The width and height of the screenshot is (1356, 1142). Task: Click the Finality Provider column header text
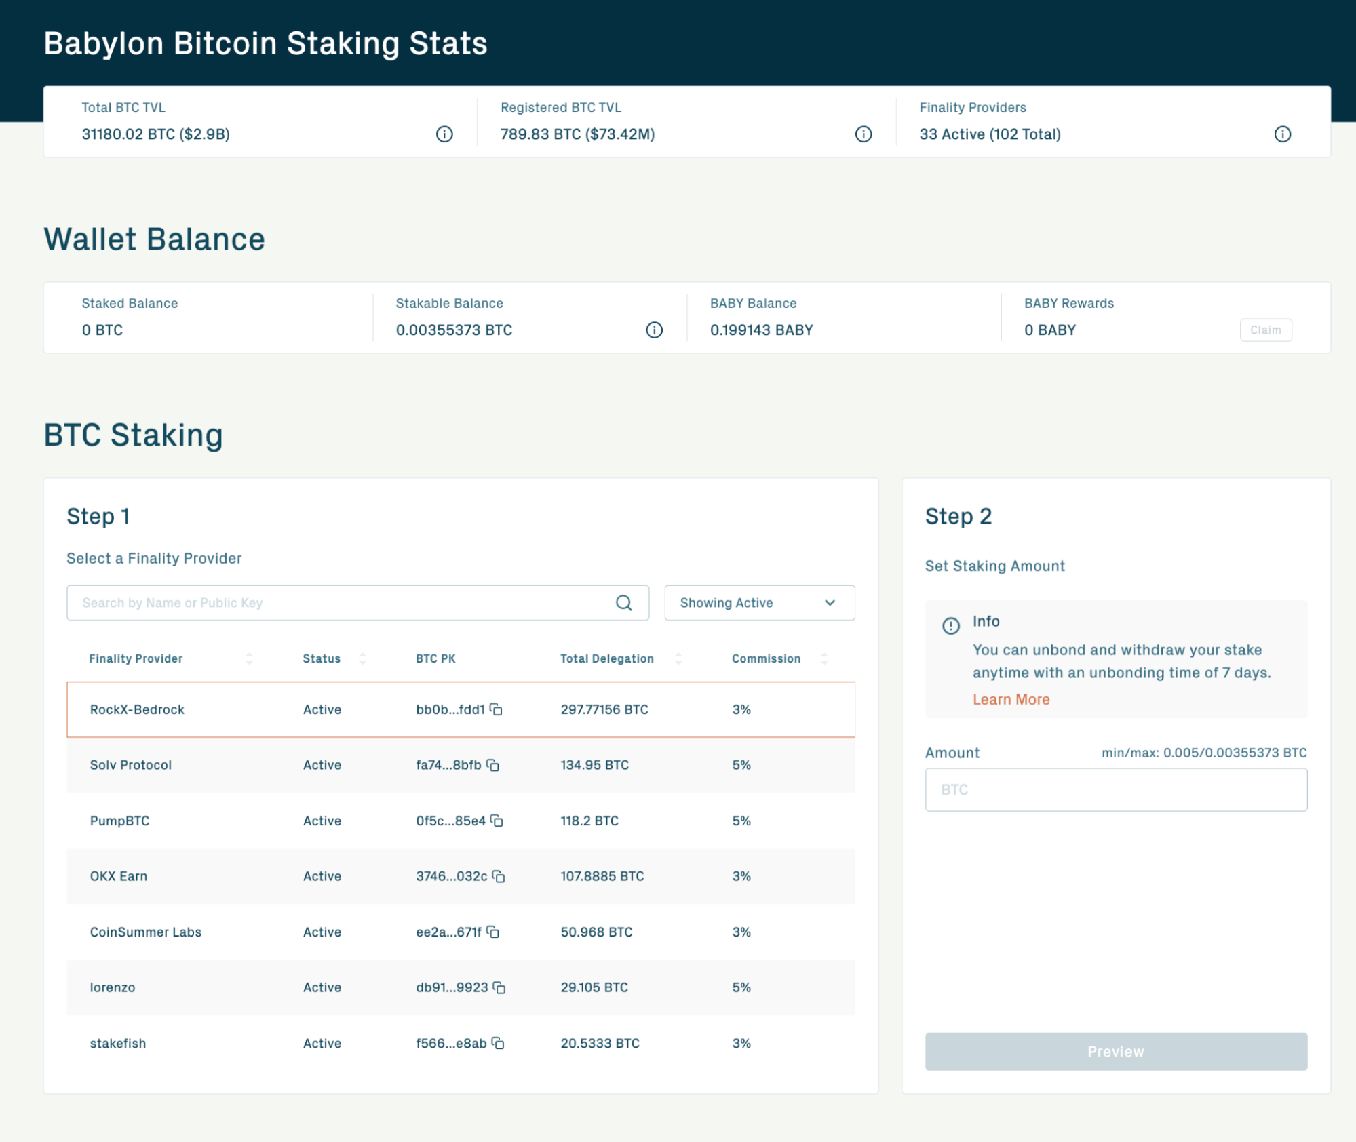pyautogui.click(x=136, y=658)
